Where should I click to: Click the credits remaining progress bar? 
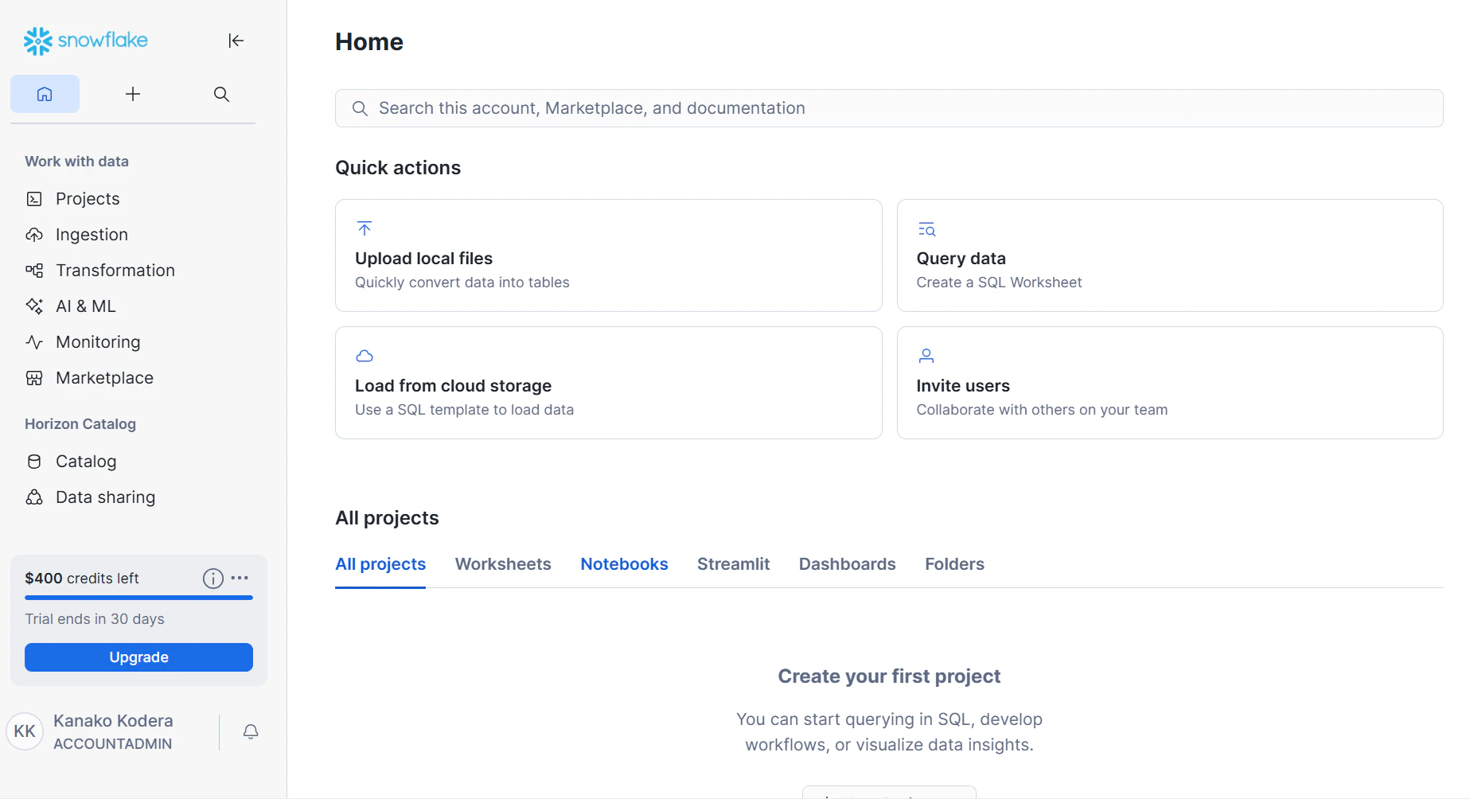[138, 598]
